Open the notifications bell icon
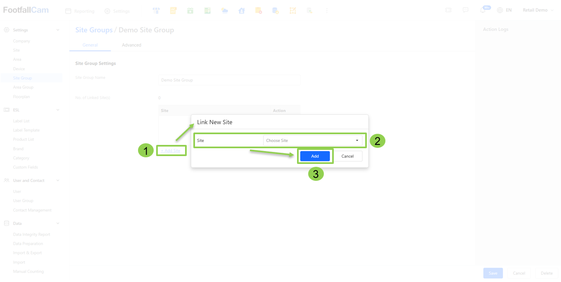The height and width of the screenshot is (282, 561). [483, 10]
